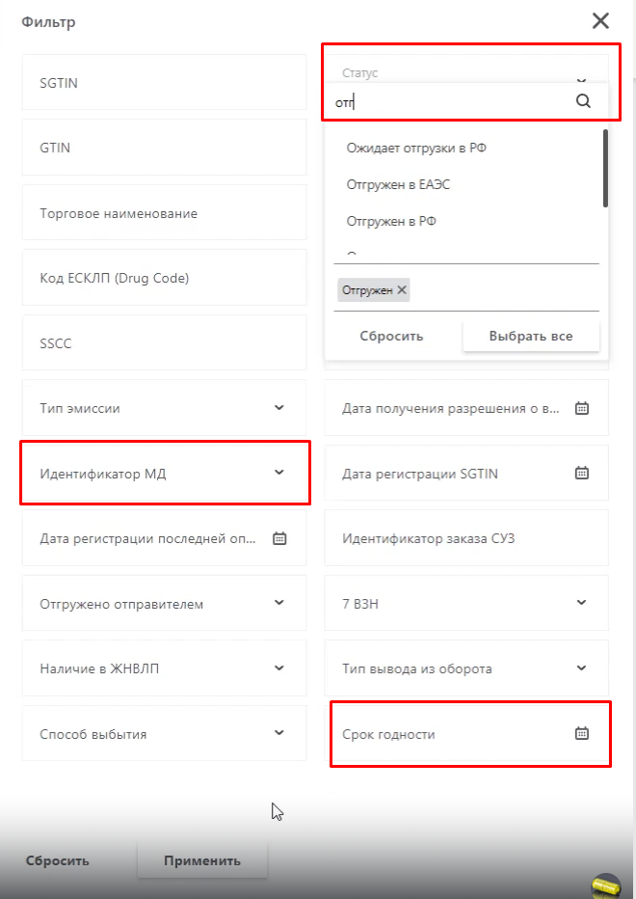The width and height of the screenshot is (636, 899).
Task: Expand the Способ выбытия dropdown
Action: 279,733
